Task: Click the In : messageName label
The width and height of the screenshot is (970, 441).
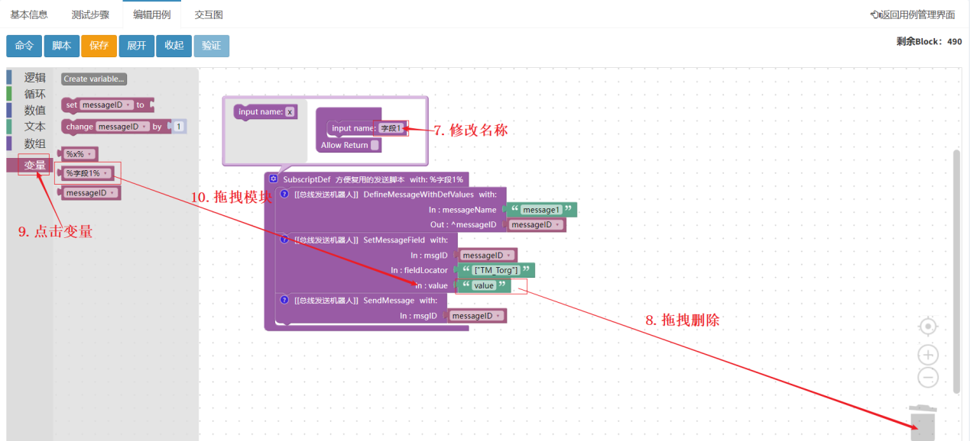Action: pyautogui.click(x=464, y=210)
